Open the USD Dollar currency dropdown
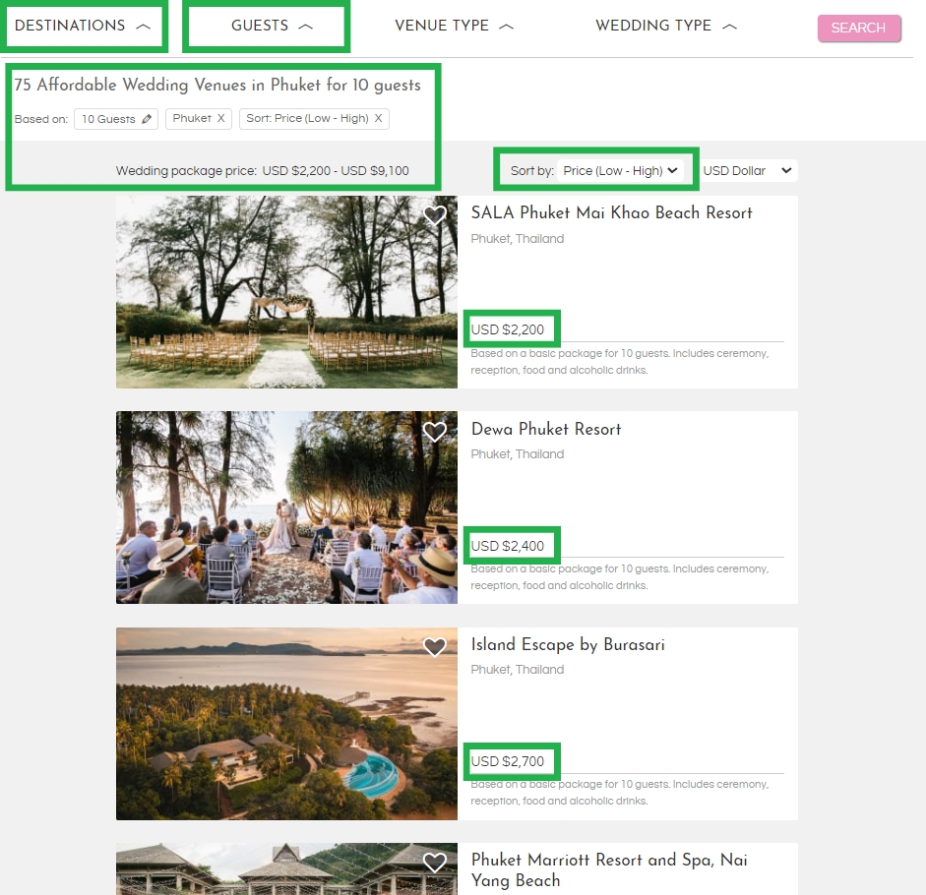 (x=748, y=170)
